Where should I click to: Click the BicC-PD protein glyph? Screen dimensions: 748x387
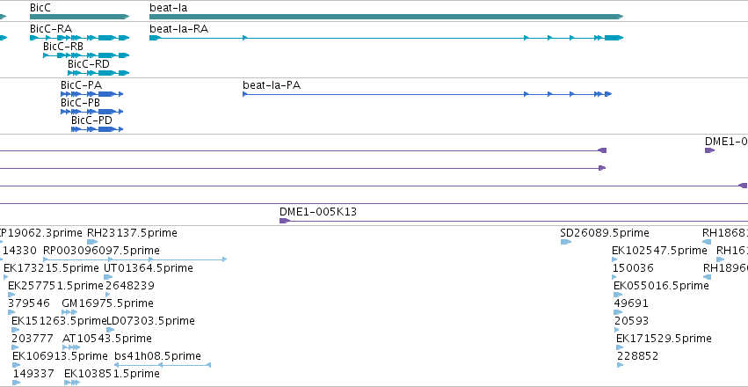click(98, 129)
